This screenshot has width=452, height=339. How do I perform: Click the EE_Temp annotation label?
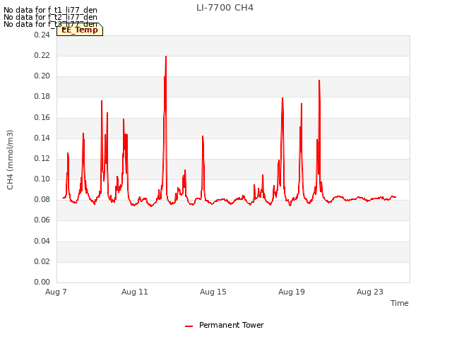point(80,30)
